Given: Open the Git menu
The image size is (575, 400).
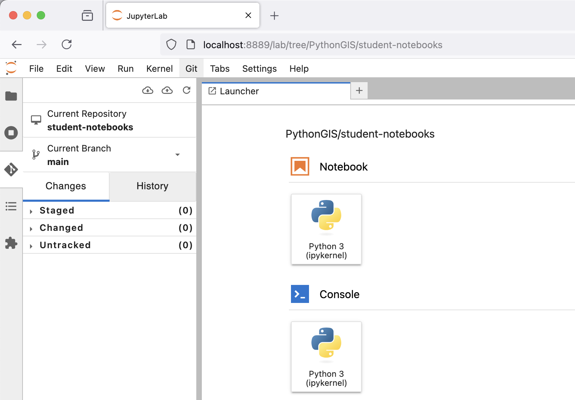Looking at the screenshot, I should pyautogui.click(x=191, y=69).
